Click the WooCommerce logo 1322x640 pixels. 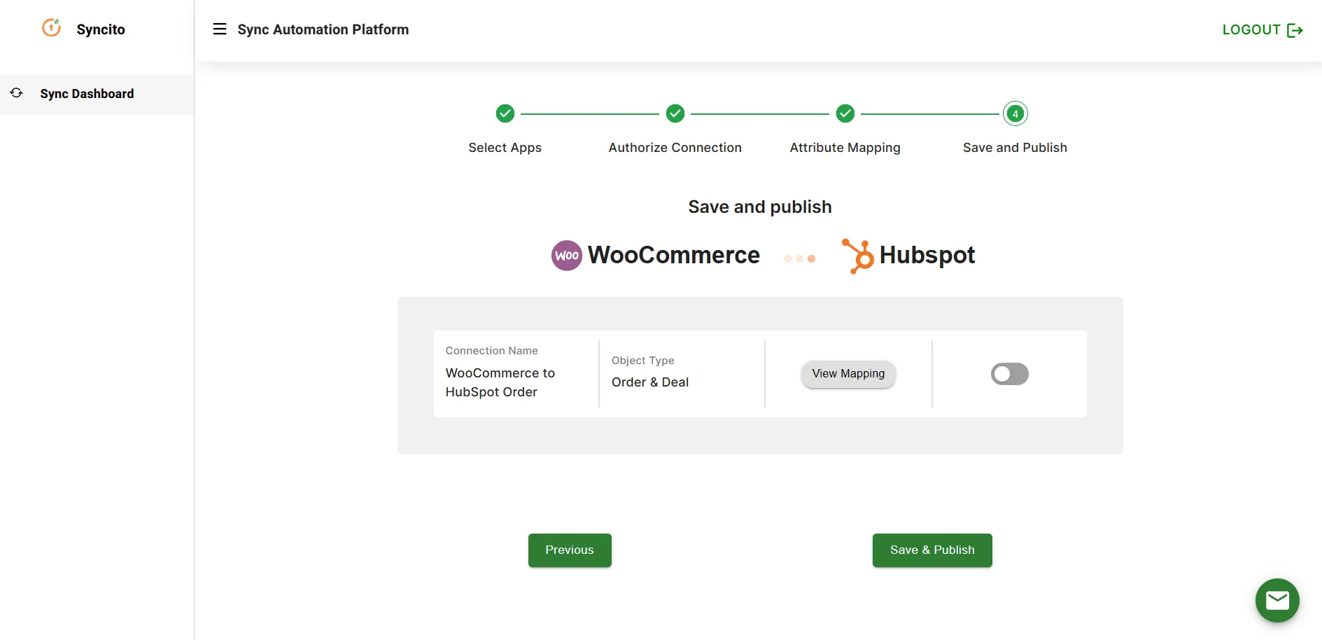567,255
